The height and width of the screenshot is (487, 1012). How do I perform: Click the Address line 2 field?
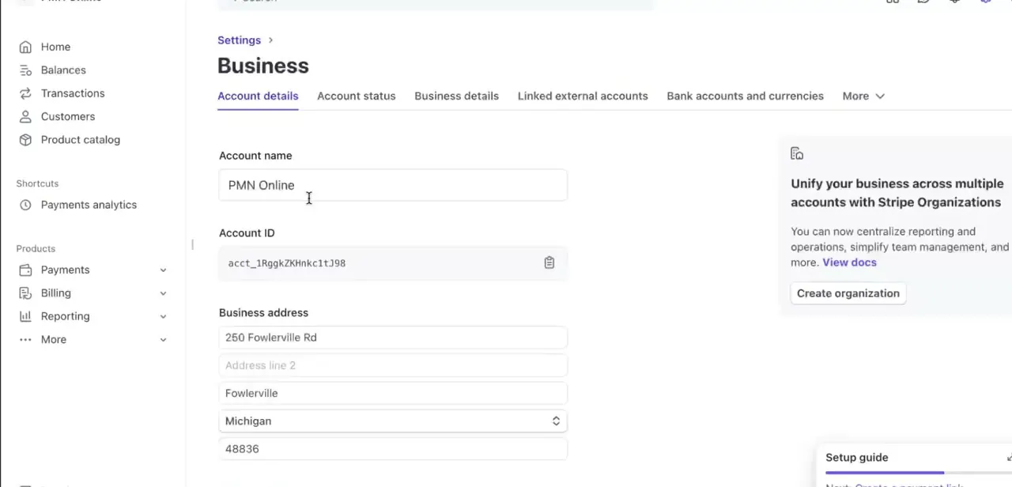pos(393,365)
